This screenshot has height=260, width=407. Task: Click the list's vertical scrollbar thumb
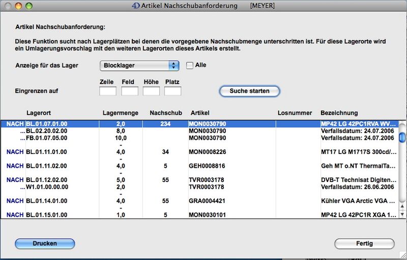(402, 137)
